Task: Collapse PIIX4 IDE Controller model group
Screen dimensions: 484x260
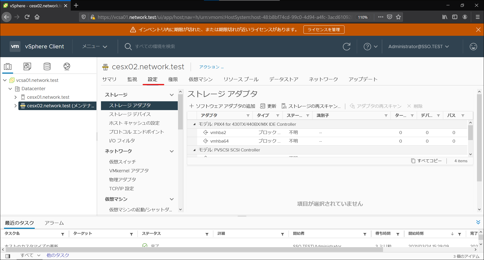Action: [194, 124]
